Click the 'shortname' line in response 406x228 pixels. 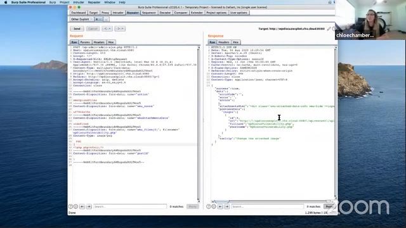[x=261, y=127]
